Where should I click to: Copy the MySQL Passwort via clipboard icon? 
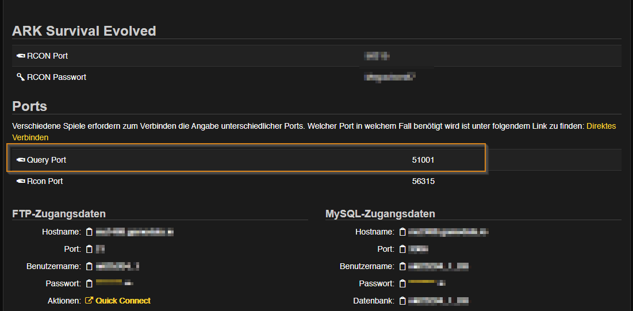(x=402, y=283)
